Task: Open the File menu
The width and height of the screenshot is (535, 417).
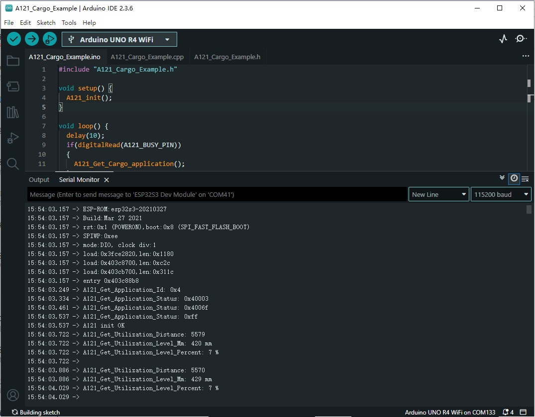Action: [x=9, y=23]
